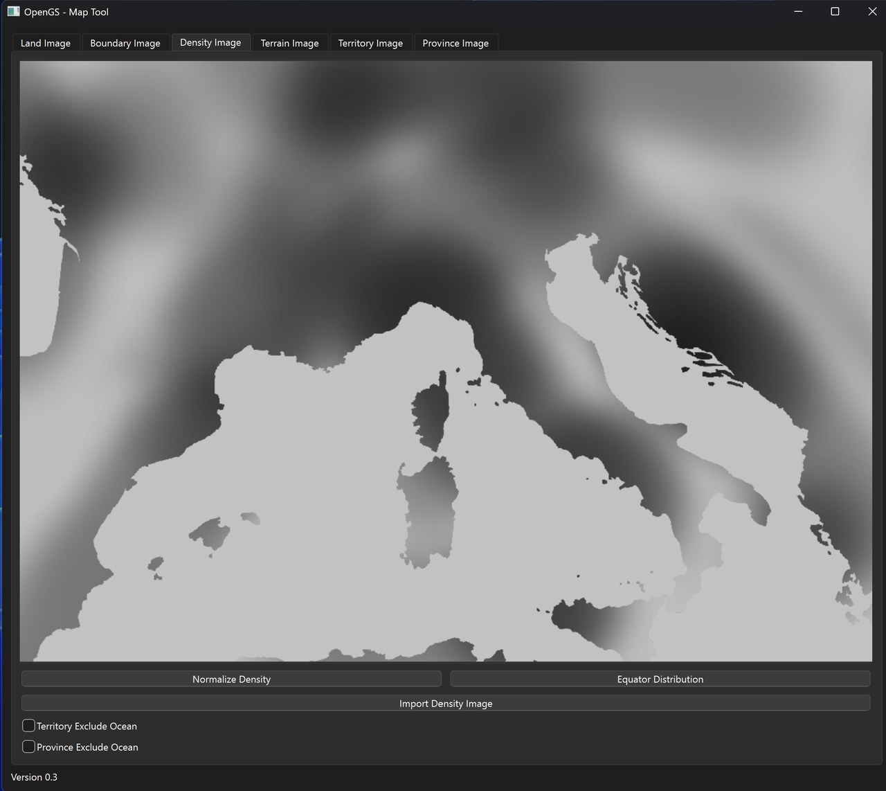This screenshot has height=791, width=886.
Task: Apply the Equator Distribution
Action: pyautogui.click(x=660, y=679)
